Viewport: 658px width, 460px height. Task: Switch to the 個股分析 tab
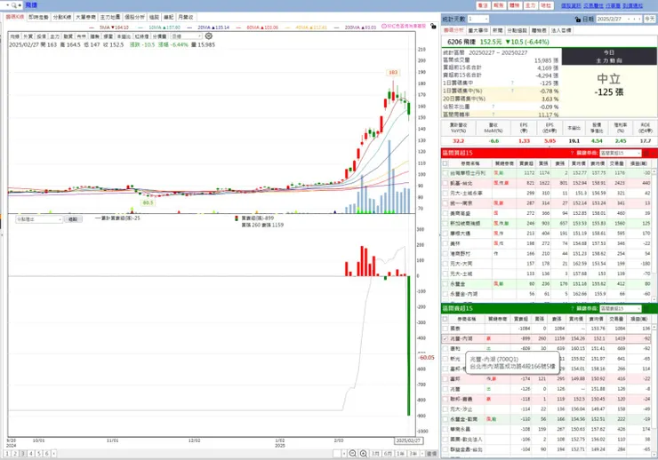[134, 17]
